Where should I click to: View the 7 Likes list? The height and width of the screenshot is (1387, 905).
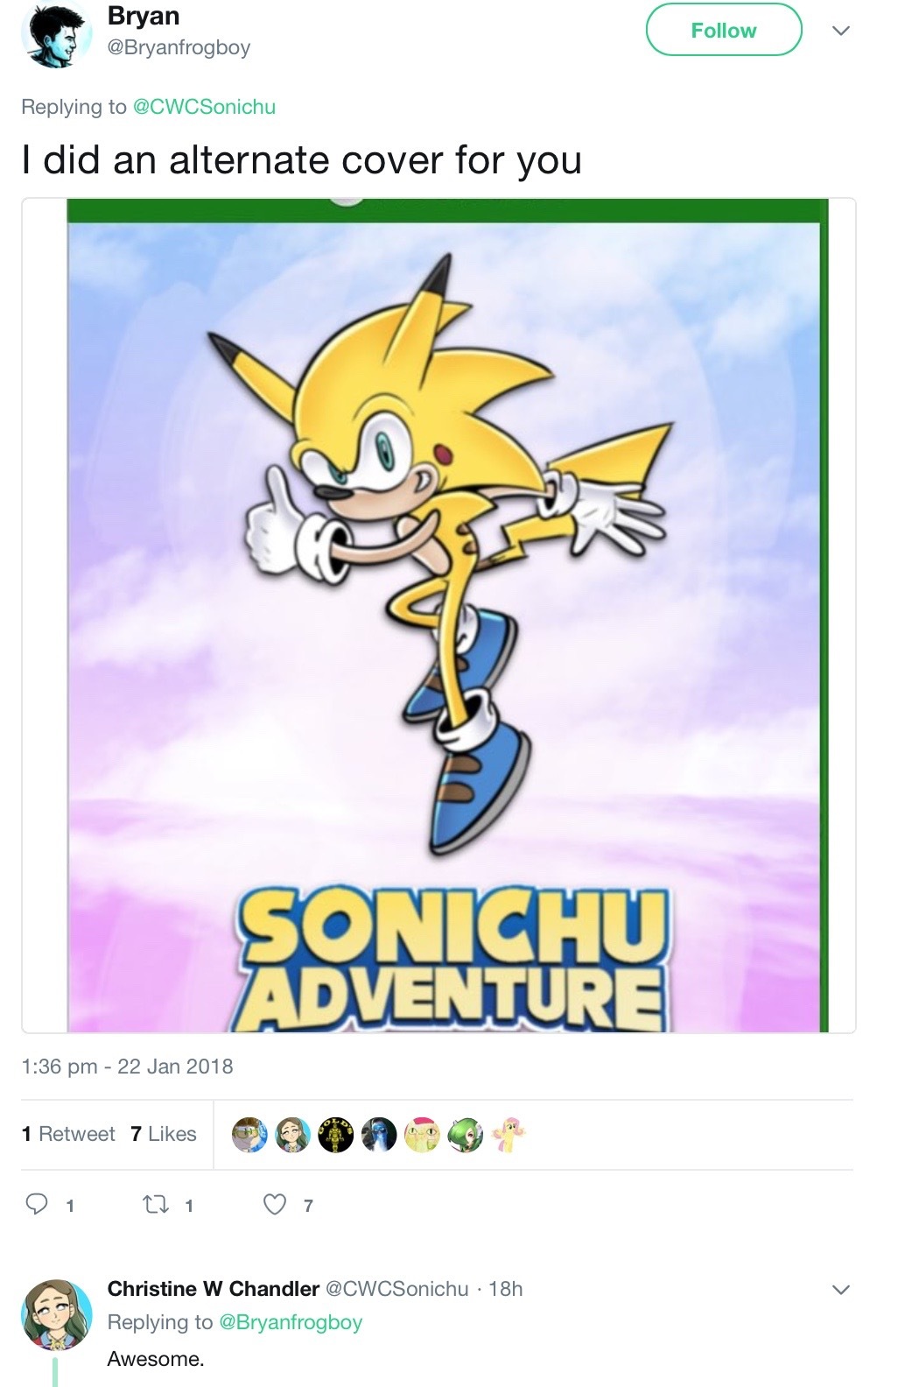(164, 1134)
